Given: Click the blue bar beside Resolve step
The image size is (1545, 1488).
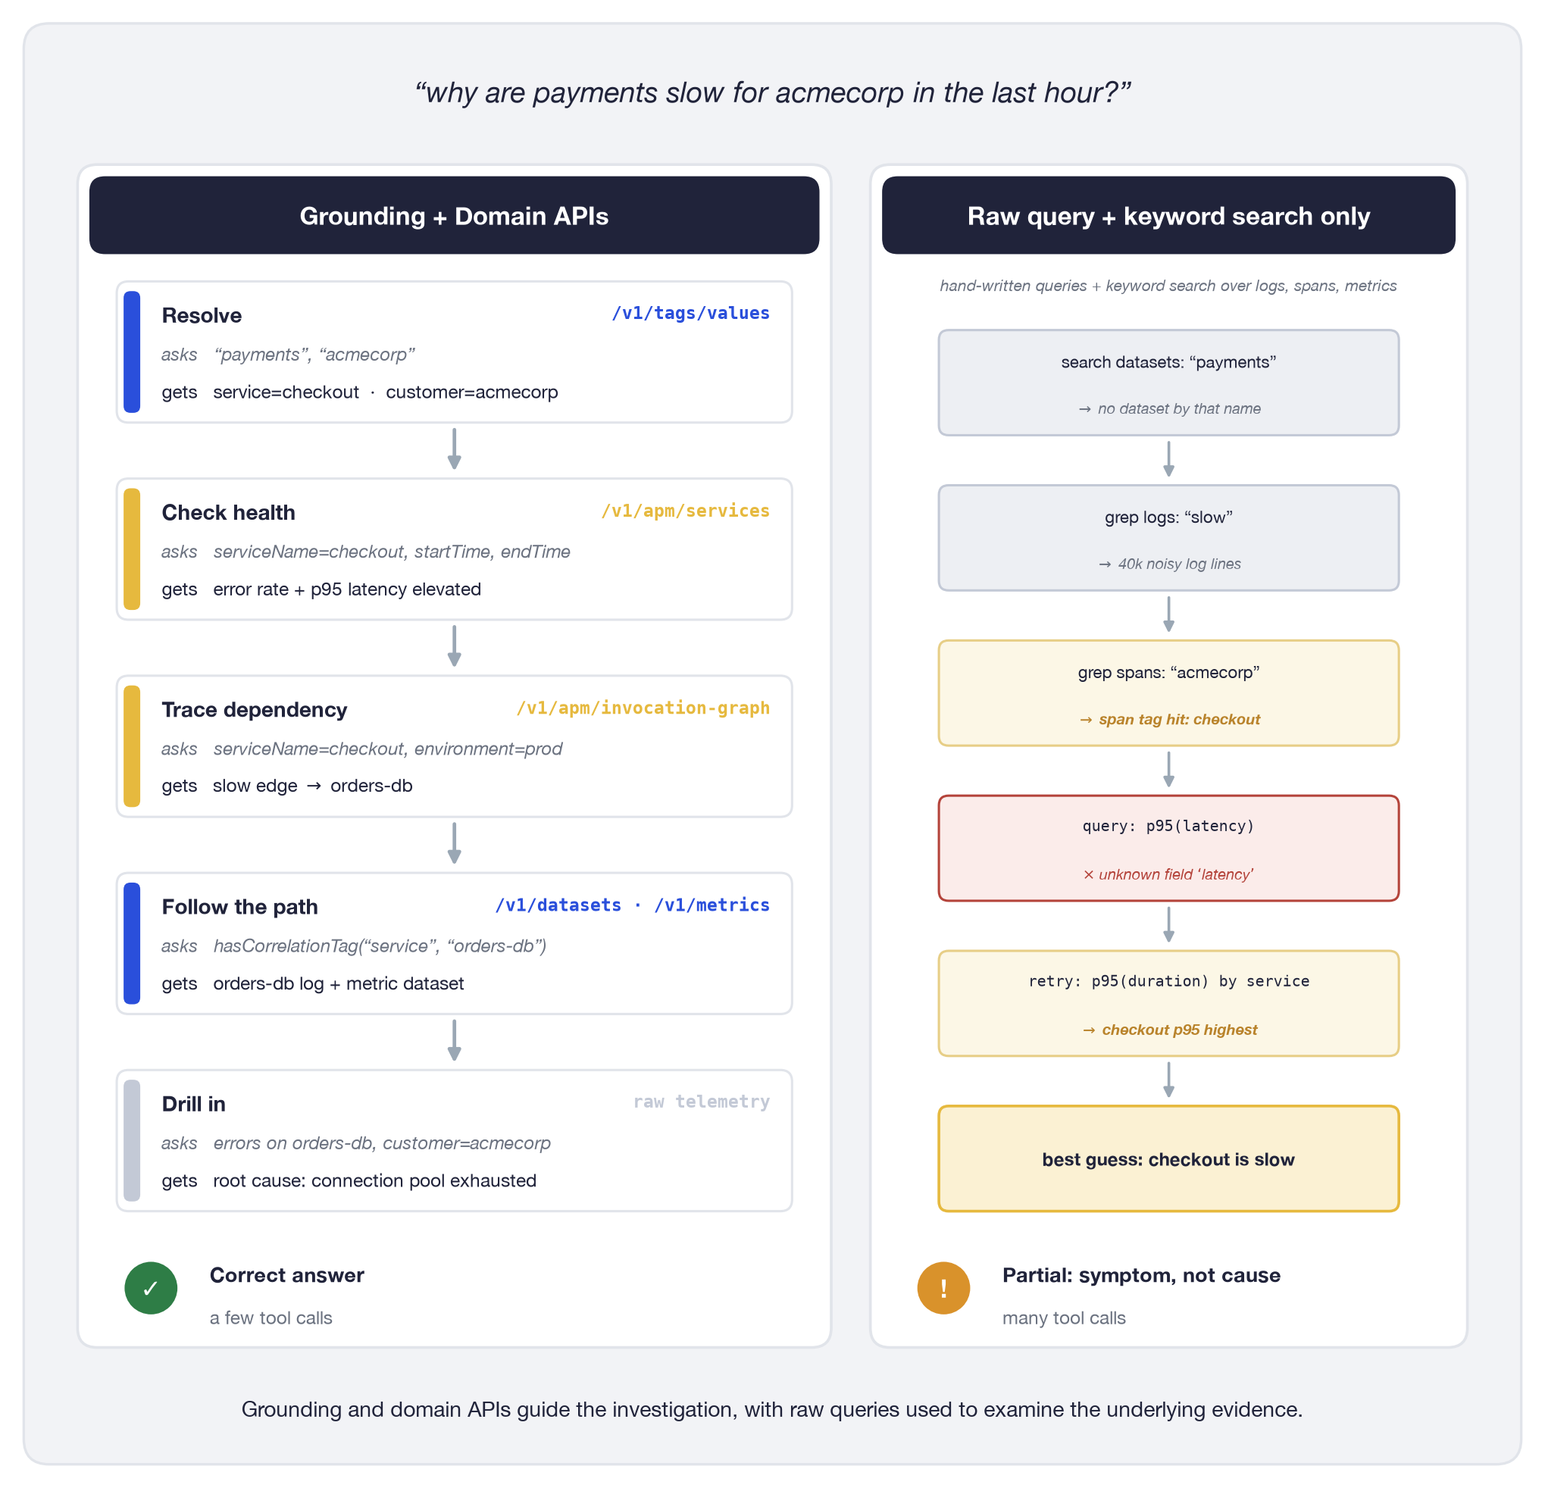Looking at the screenshot, I should [x=133, y=352].
